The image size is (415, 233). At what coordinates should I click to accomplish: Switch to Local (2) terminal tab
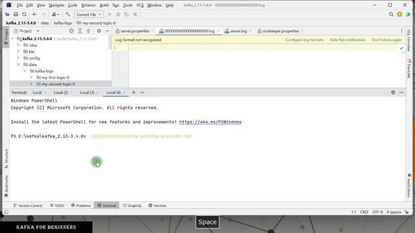click(61, 92)
